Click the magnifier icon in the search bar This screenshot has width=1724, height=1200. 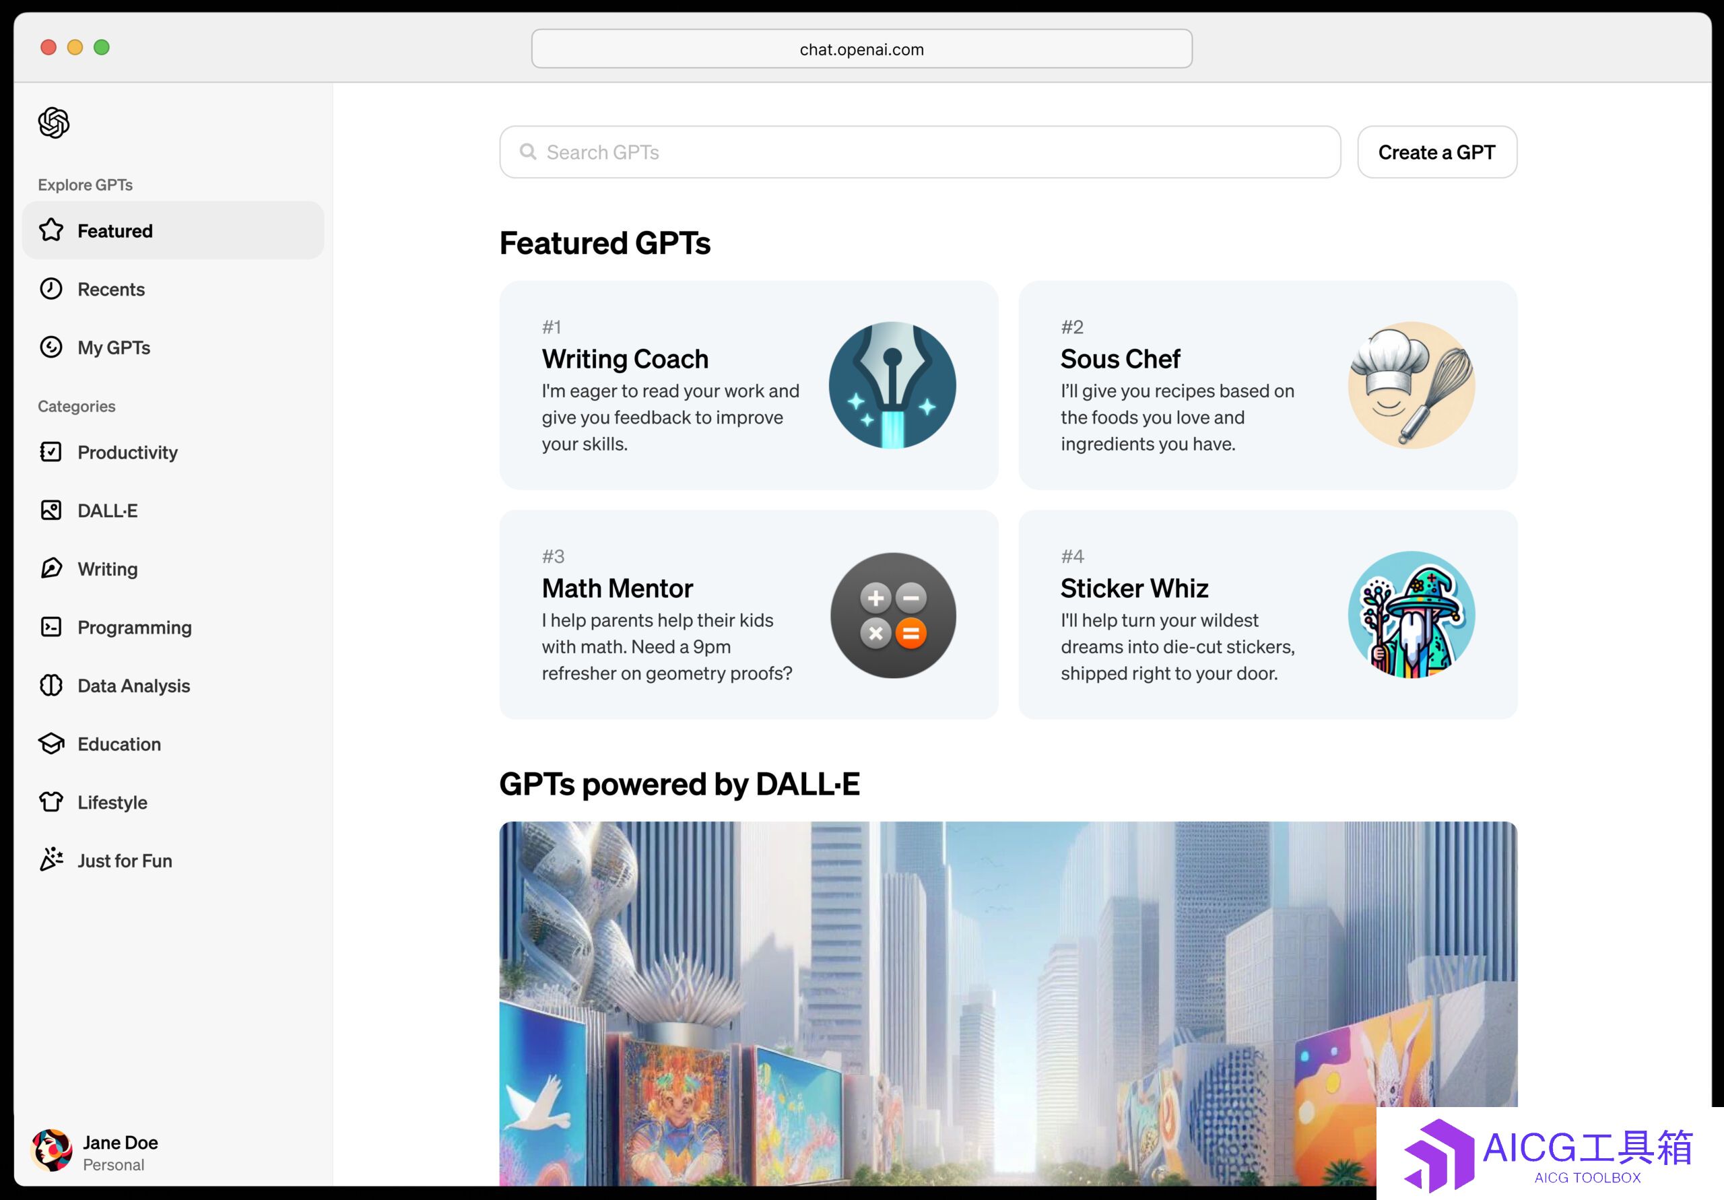[529, 152]
